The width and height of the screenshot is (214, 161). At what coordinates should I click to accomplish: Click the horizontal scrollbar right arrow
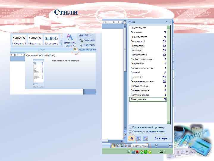pyautogui.click(x=122, y=141)
